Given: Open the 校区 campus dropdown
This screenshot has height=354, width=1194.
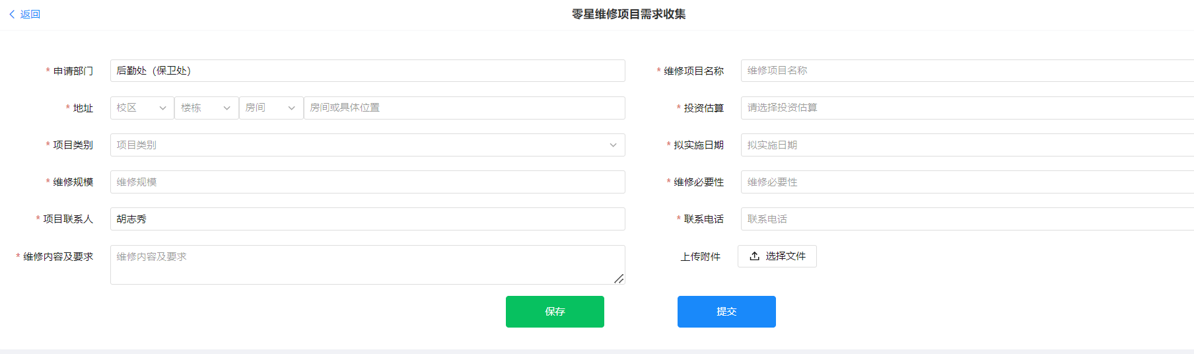Looking at the screenshot, I should coord(141,108).
